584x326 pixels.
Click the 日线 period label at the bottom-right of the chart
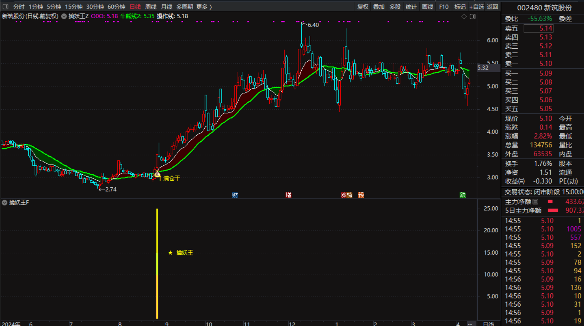point(488,323)
